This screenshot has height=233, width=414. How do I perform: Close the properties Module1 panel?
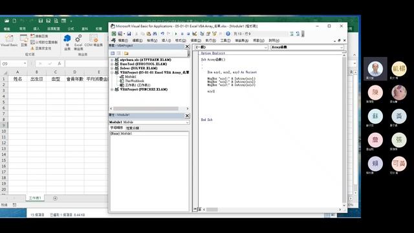187,116
